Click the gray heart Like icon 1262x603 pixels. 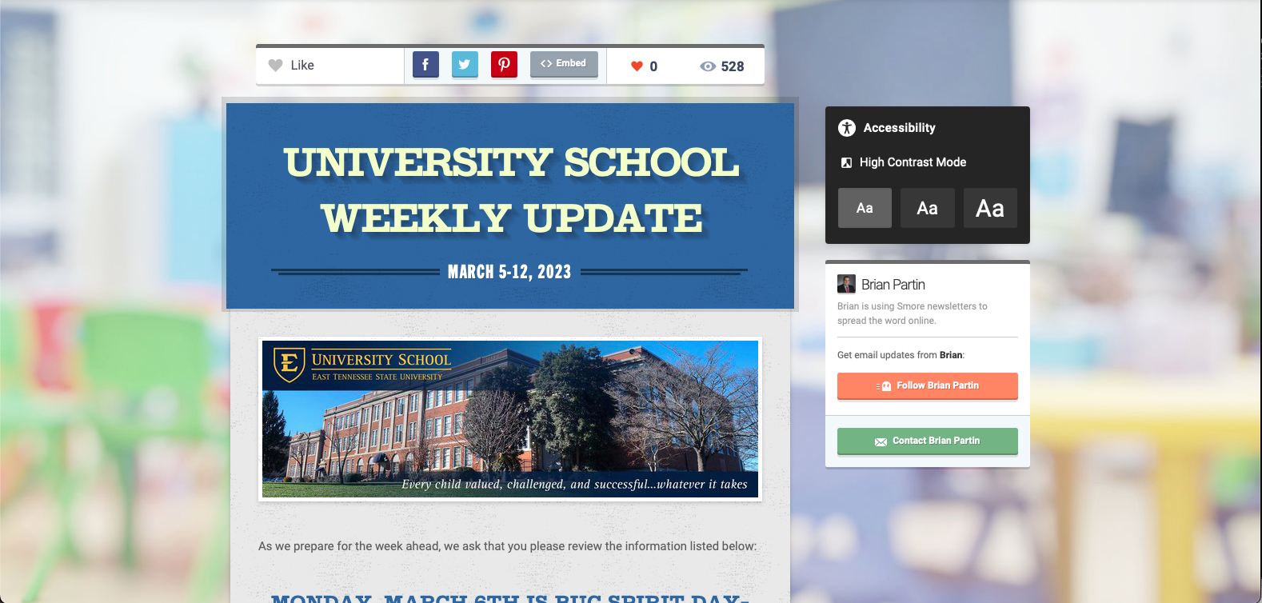275,66
